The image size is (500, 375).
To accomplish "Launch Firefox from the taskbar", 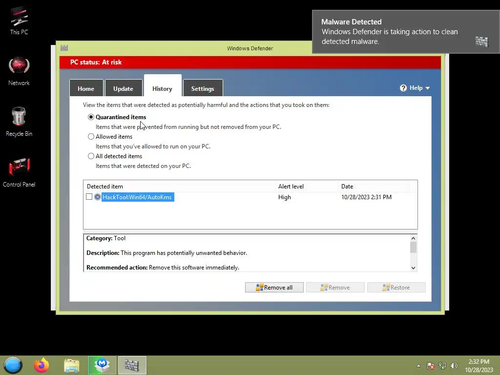I will [42, 365].
